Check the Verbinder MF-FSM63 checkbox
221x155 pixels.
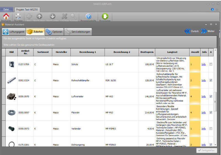[x=211, y=129]
